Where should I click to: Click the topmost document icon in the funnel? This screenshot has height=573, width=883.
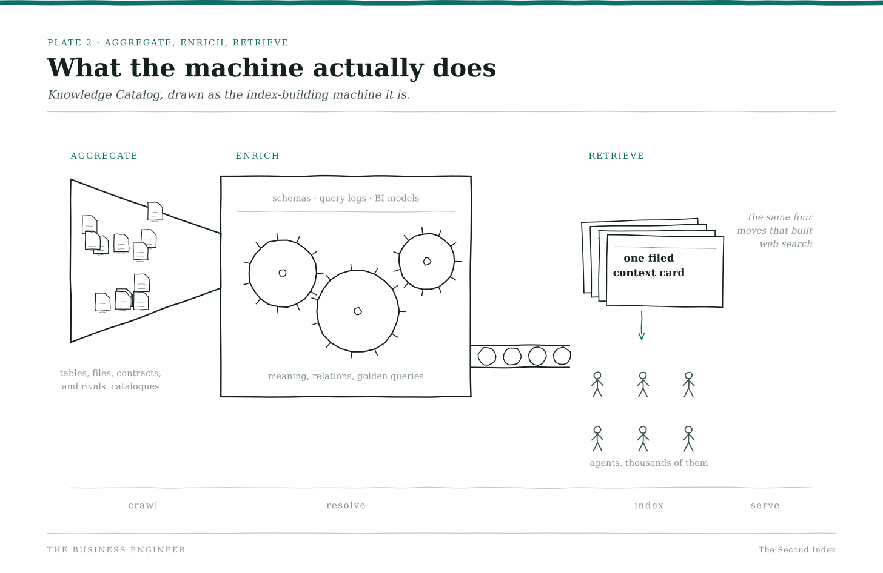[x=155, y=211]
